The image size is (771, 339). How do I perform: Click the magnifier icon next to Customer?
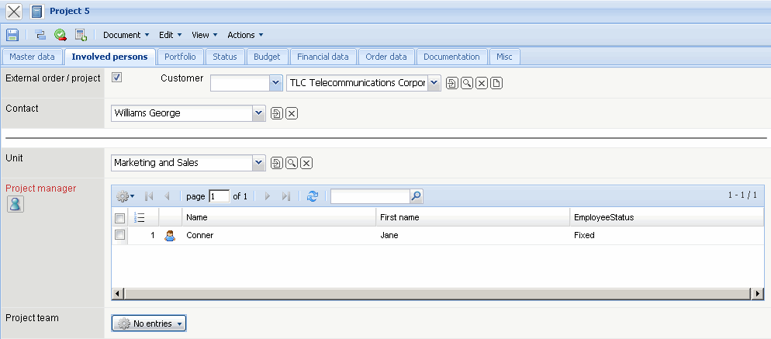click(467, 84)
